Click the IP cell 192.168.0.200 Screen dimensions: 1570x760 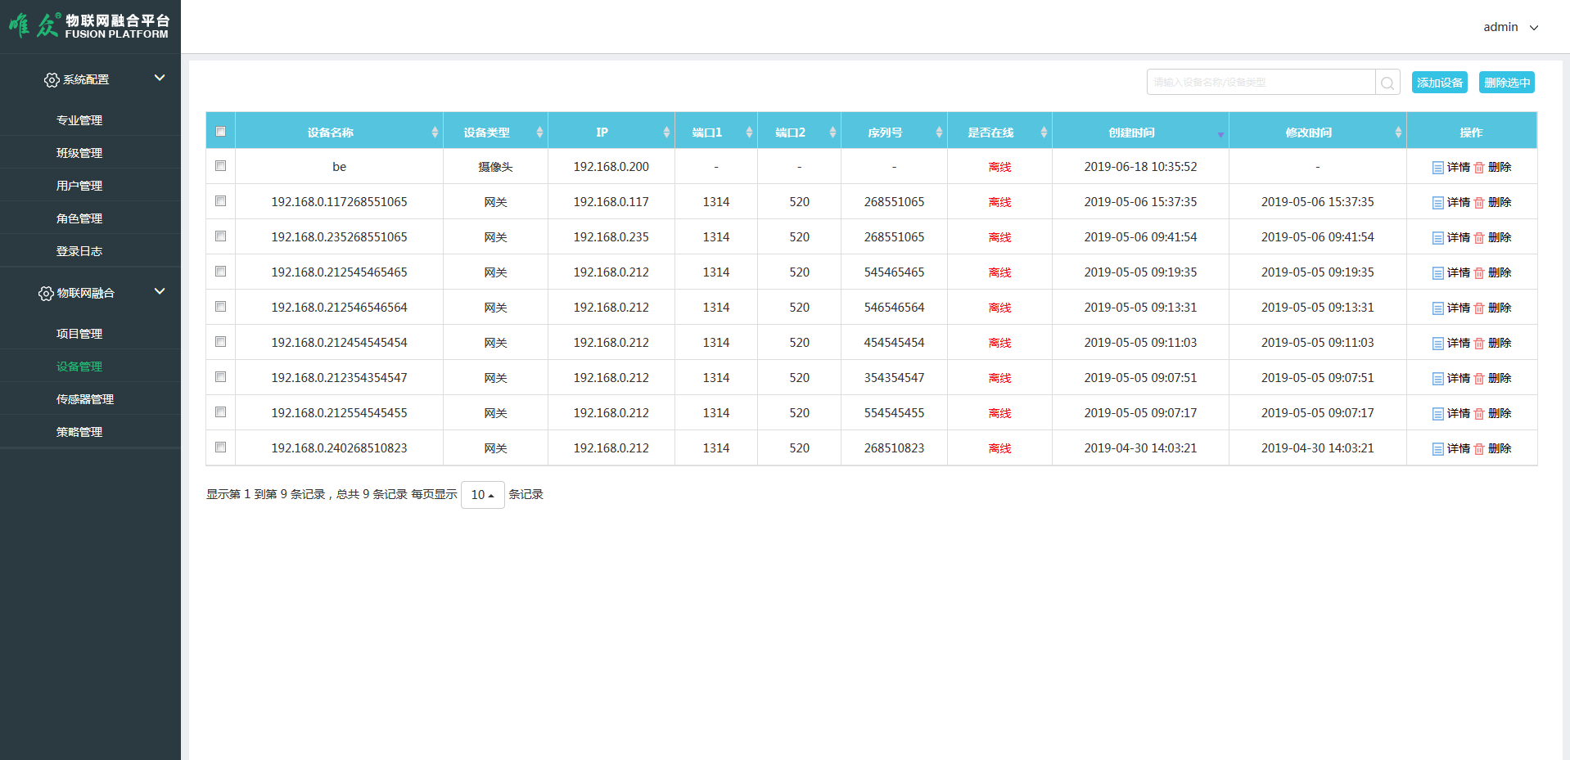[611, 167]
